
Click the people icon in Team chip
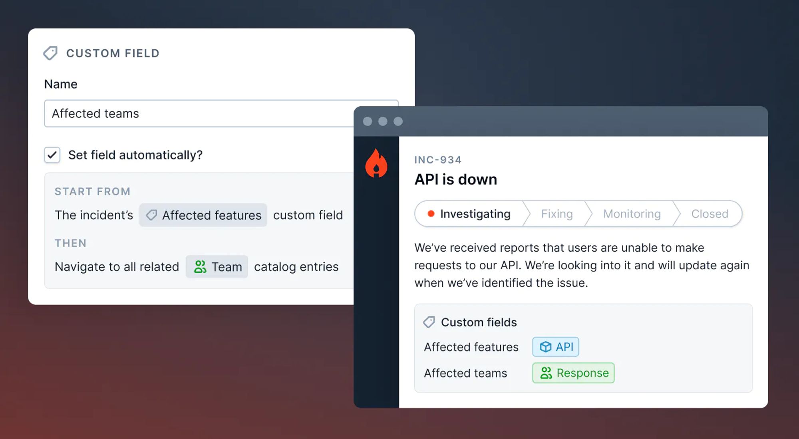click(x=200, y=267)
